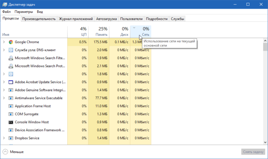This screenshot has width=268, height=159.
Task: Click the Google Chrome process icon
Action: [x=11, y=42]
